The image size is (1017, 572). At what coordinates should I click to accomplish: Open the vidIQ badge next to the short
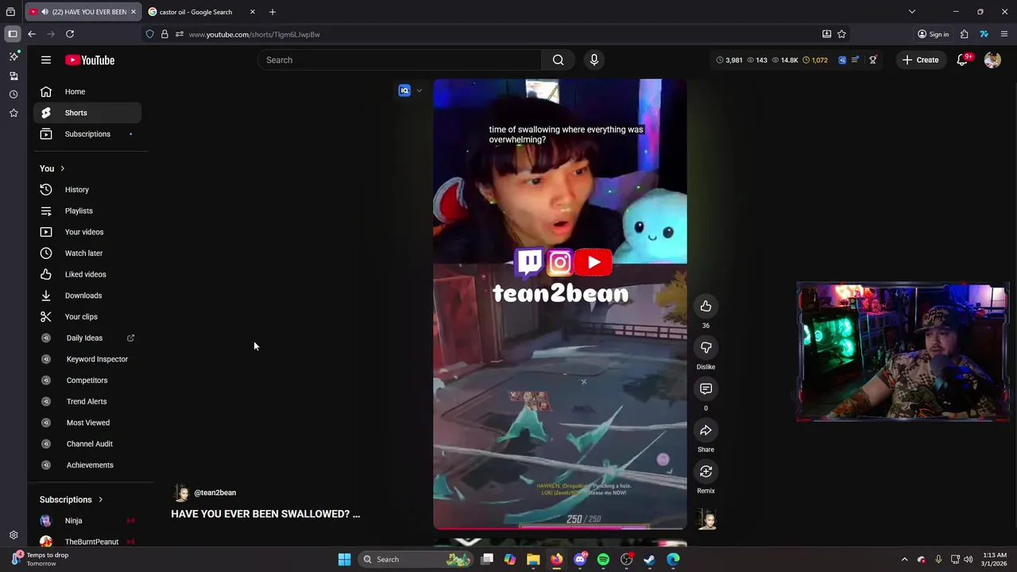pyautogui.click(x=404, y=91)
